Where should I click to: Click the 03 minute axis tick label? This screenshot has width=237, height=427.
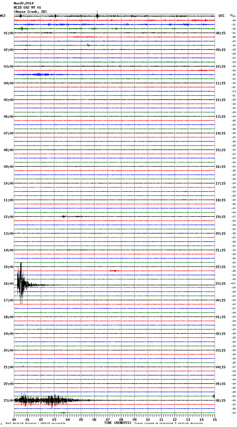(54, 419)
